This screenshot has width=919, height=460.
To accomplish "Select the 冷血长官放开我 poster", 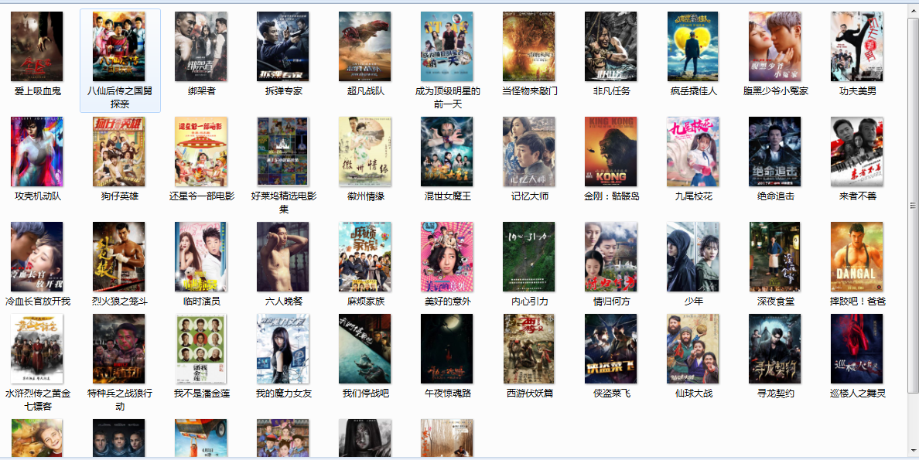I will [x=37, y=257].
